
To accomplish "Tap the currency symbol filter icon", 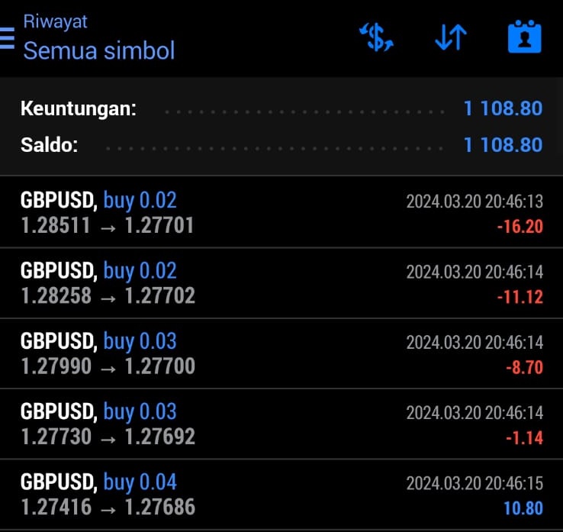I will 376,38.
